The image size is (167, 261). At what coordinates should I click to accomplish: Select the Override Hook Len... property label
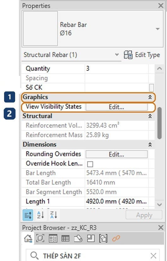pos(54,164)
